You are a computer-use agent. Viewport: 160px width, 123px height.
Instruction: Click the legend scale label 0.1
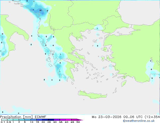pyautogui.click(x=3, y=122)
